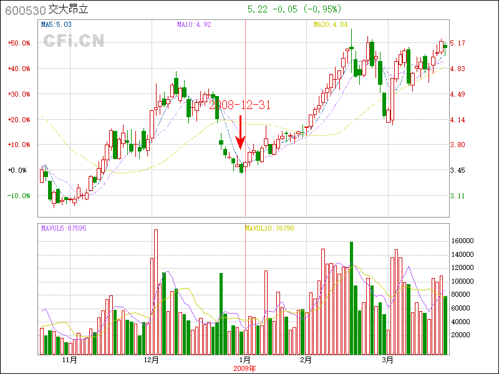Image resolution: width=499 pixels, height=374 pixels.
Task: Click the CFi.CN watermark logo
Action: [x=74, y=41]
